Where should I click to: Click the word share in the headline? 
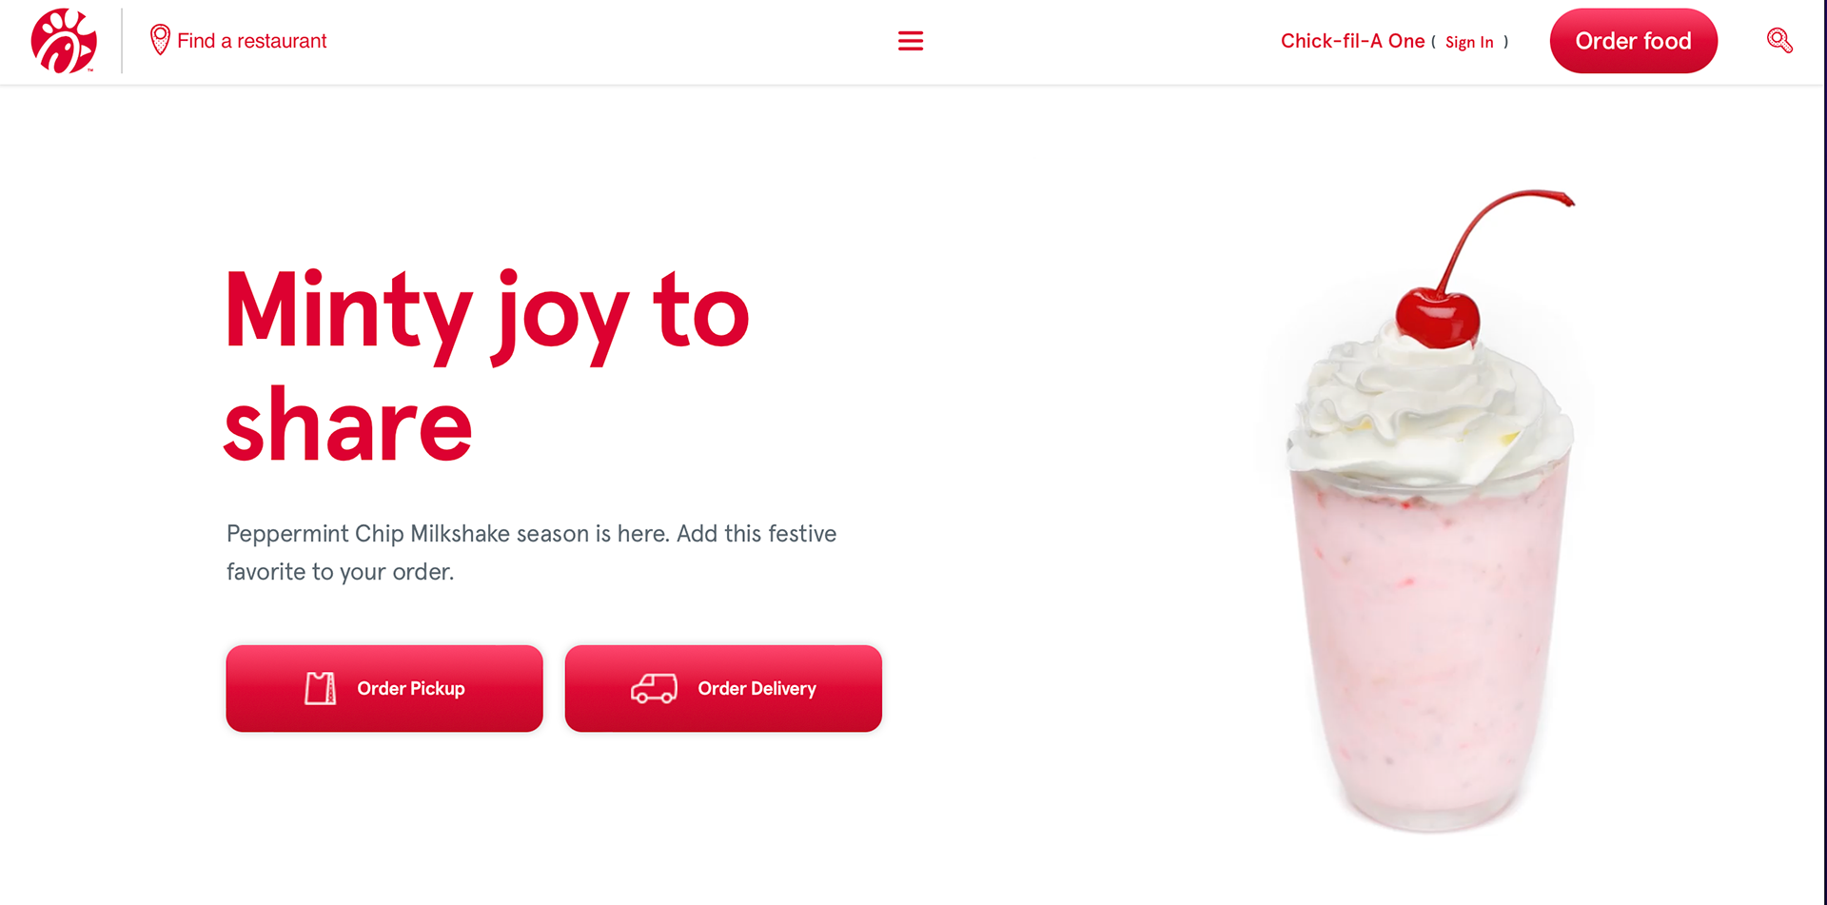[x=348, y=424]
